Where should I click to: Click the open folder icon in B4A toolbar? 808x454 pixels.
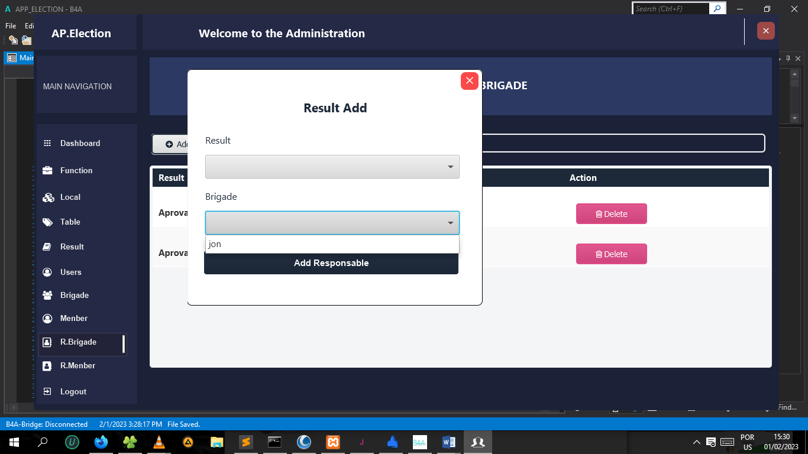pyautogui.click(x=27, y=40)
